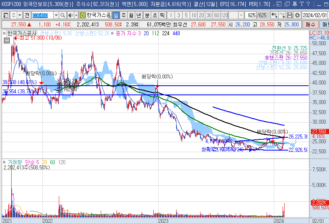This screenshot has width=329, height=223.
Task: Select interval 5 button
Action: [186, 15]
